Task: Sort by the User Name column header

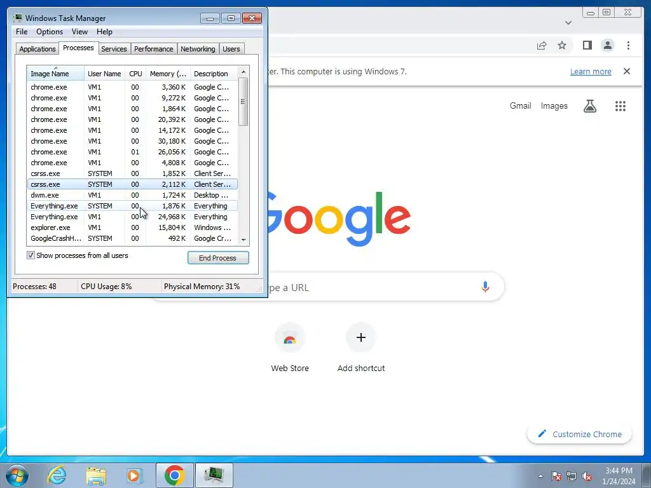Action: pyautogui.click(x=104, y=74)
